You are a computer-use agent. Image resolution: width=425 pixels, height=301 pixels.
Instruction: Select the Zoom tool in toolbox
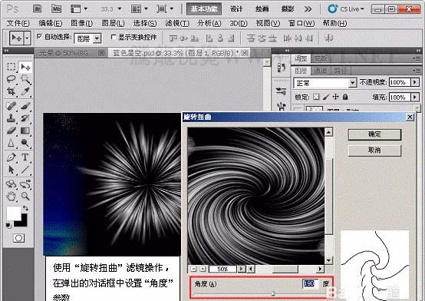(x=25, y=196)
